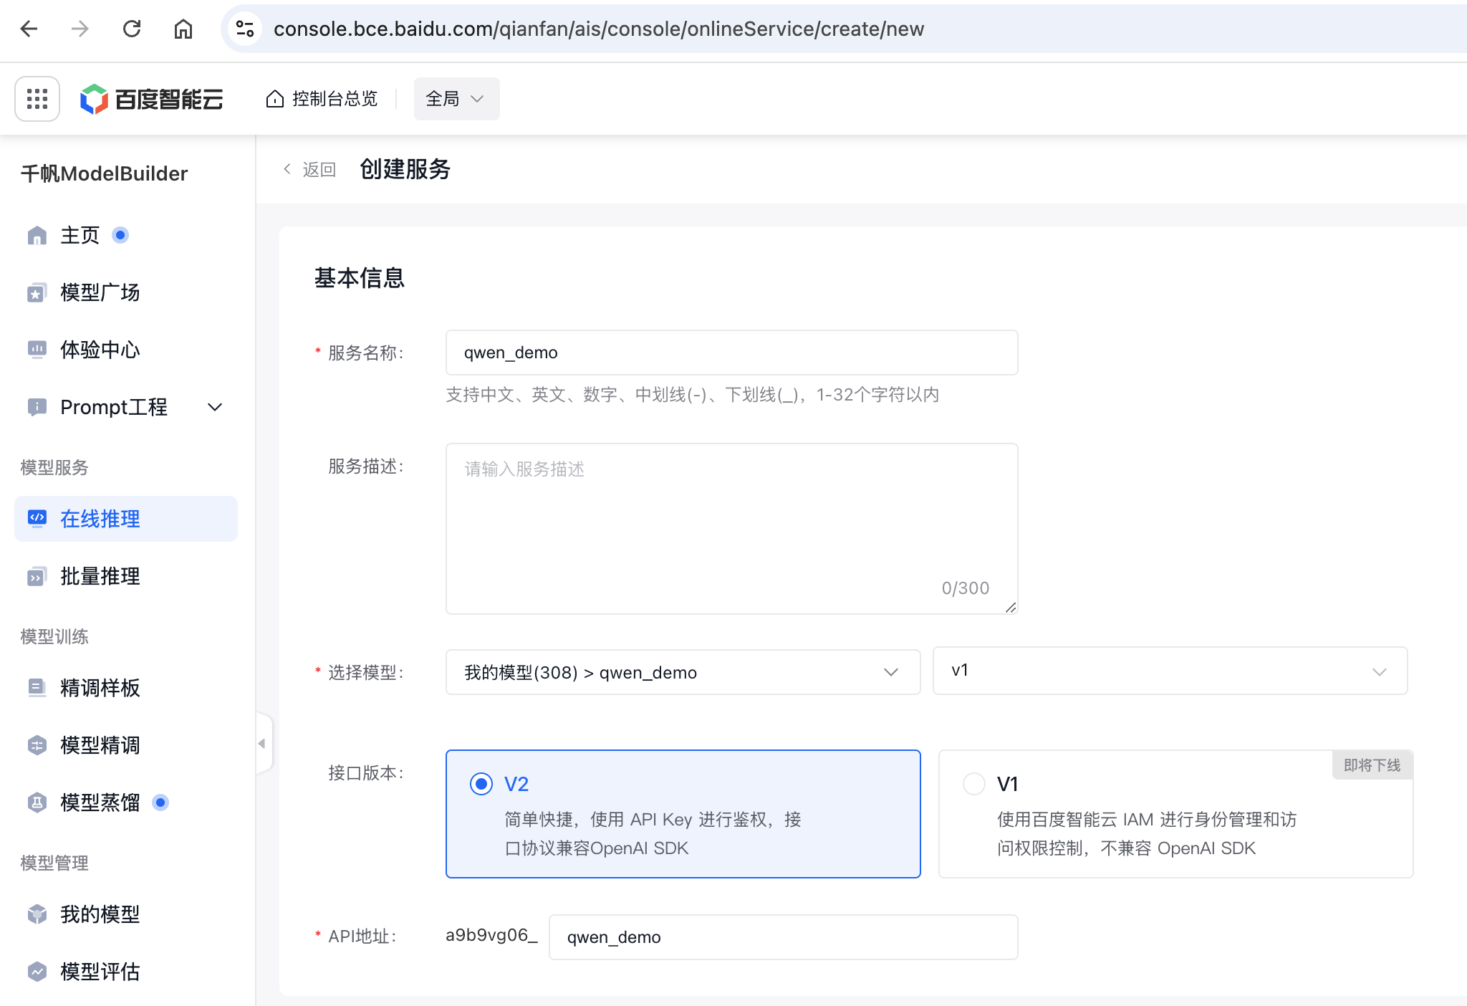The height and width of the screenshot is (1006, 1467).
Task: Click the 百度智能云 logo
Action: 152,99
